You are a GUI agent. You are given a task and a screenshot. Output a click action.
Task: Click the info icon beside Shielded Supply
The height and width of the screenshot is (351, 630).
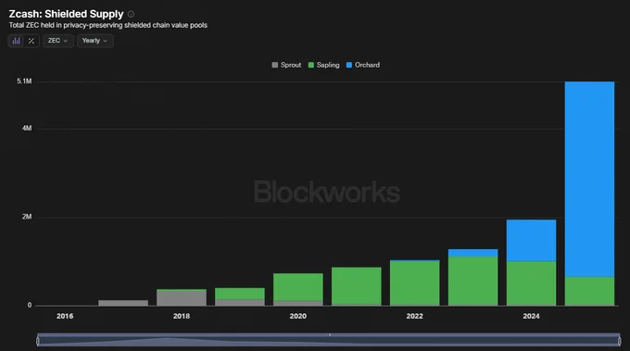(131, 14)
